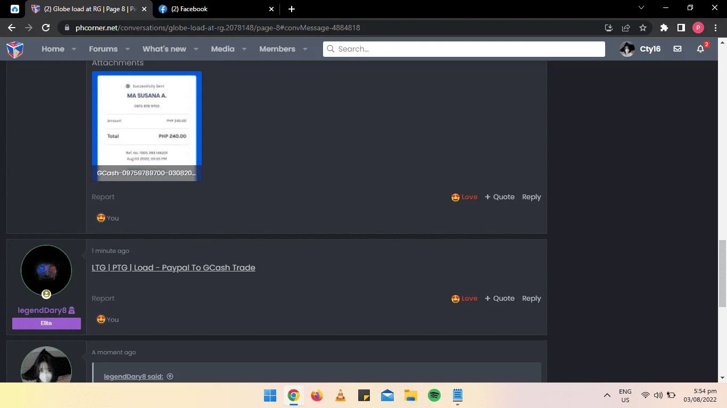Open a new browser tab with the plus

[x=291, y=9]
